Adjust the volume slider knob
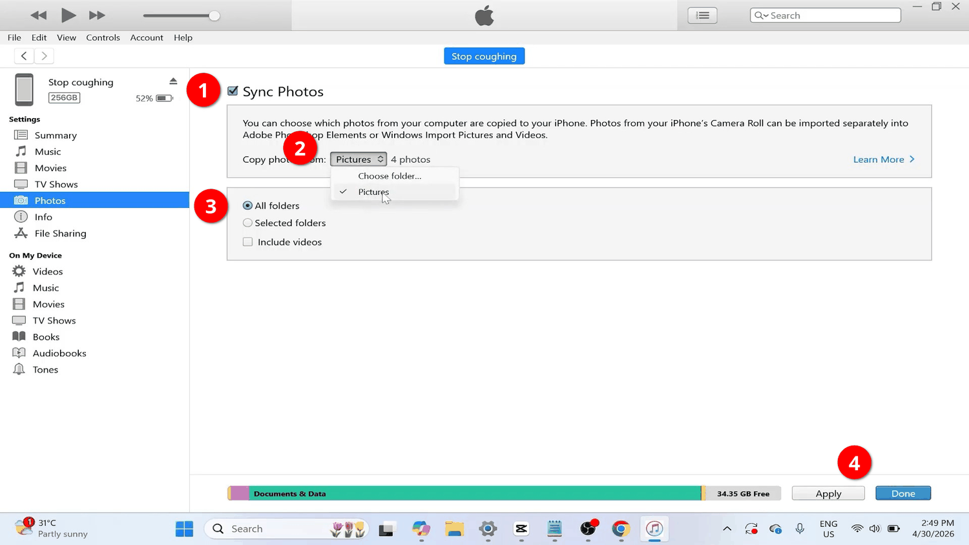The height and width of the screenshot is (545, 969). (x=214, y=15)
